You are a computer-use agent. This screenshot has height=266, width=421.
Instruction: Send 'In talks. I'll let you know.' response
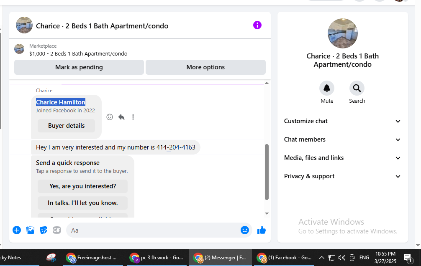[x=82, y=203]
